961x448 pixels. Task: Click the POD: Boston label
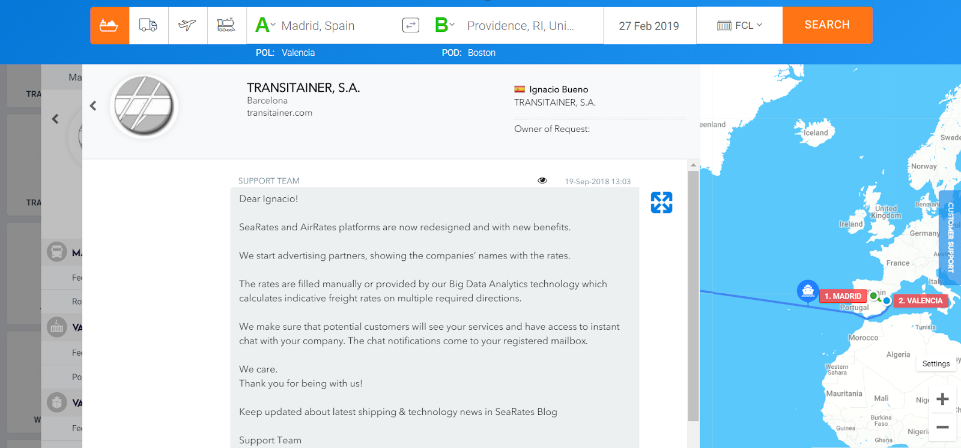[x=468, y=53]
